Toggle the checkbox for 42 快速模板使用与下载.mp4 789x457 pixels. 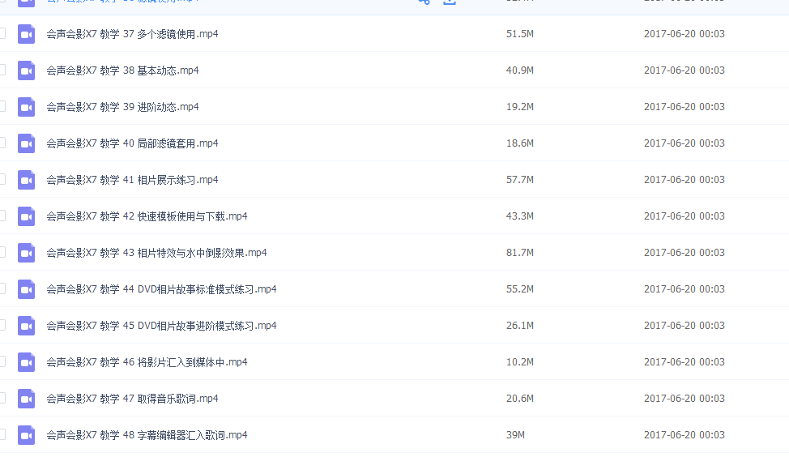pos(2,216)
